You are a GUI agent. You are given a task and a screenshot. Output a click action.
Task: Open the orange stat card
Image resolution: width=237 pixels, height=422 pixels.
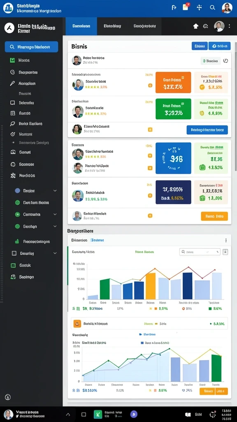[173, 82]
